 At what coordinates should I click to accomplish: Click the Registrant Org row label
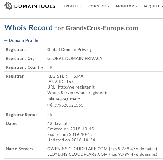click(x=20, y=58)
